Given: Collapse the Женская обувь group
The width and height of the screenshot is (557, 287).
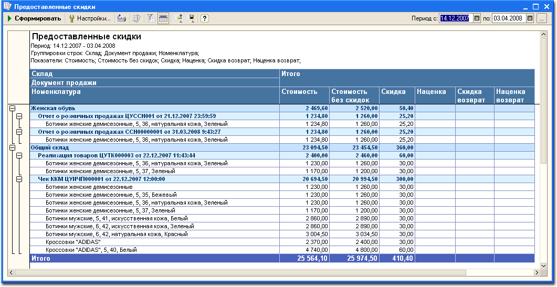Looking at the screenshot, I should coord(12,108).
